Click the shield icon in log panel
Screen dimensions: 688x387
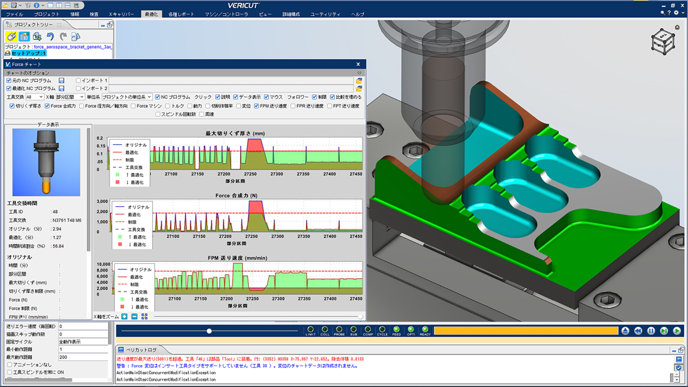click(x=678, y=367)
